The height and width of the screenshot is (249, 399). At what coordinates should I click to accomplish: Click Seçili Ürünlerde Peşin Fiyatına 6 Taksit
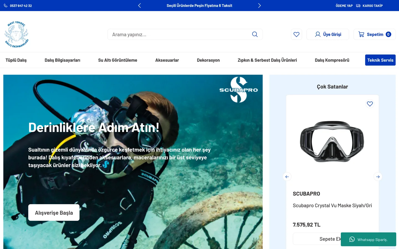pos(199,6)
